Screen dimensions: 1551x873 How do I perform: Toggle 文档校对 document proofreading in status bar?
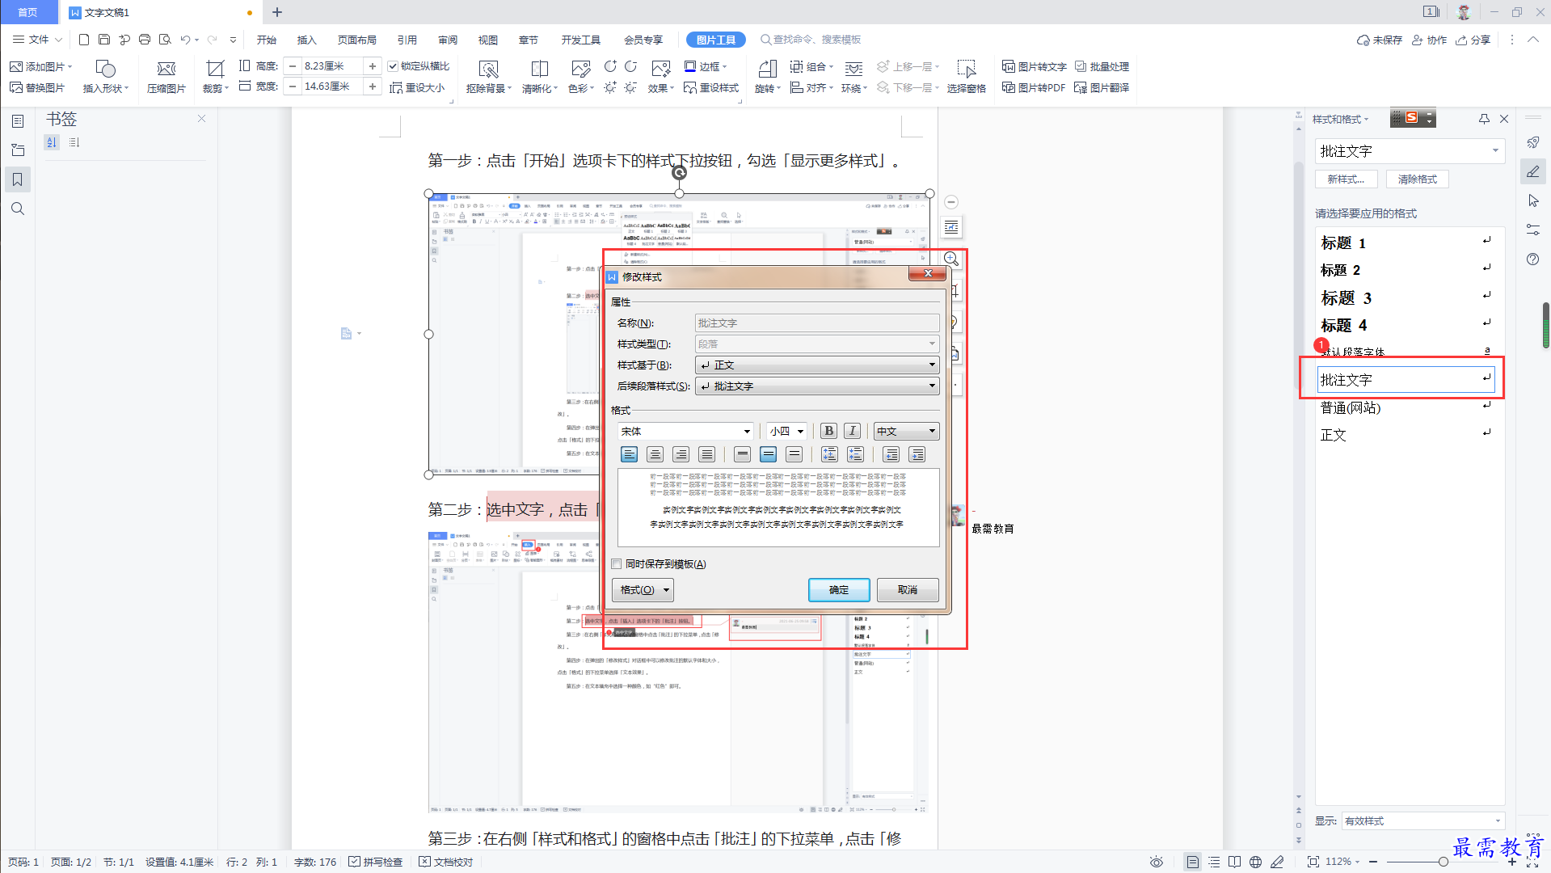point(446,862)
